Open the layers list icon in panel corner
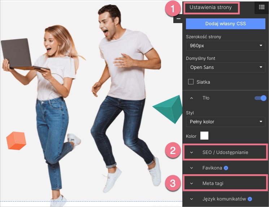 point(261,7)
